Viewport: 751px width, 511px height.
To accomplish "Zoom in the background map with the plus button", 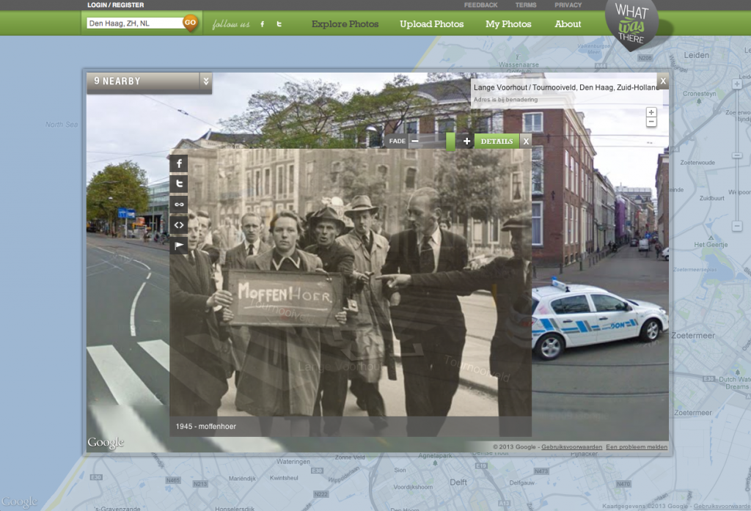I will [737, 84].
